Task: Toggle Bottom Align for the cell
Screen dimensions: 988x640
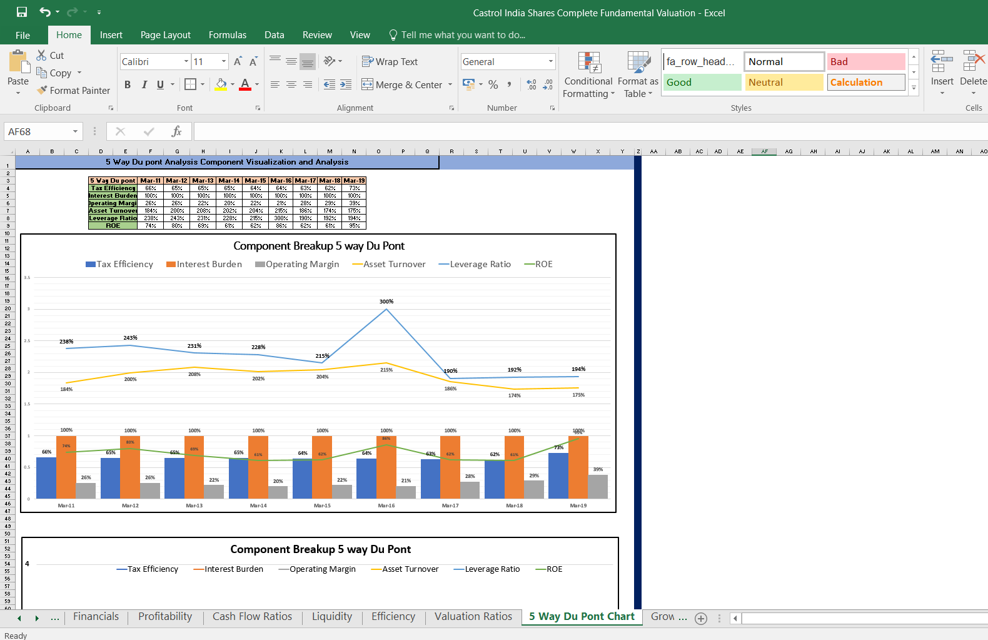Action: click(308, 61)
